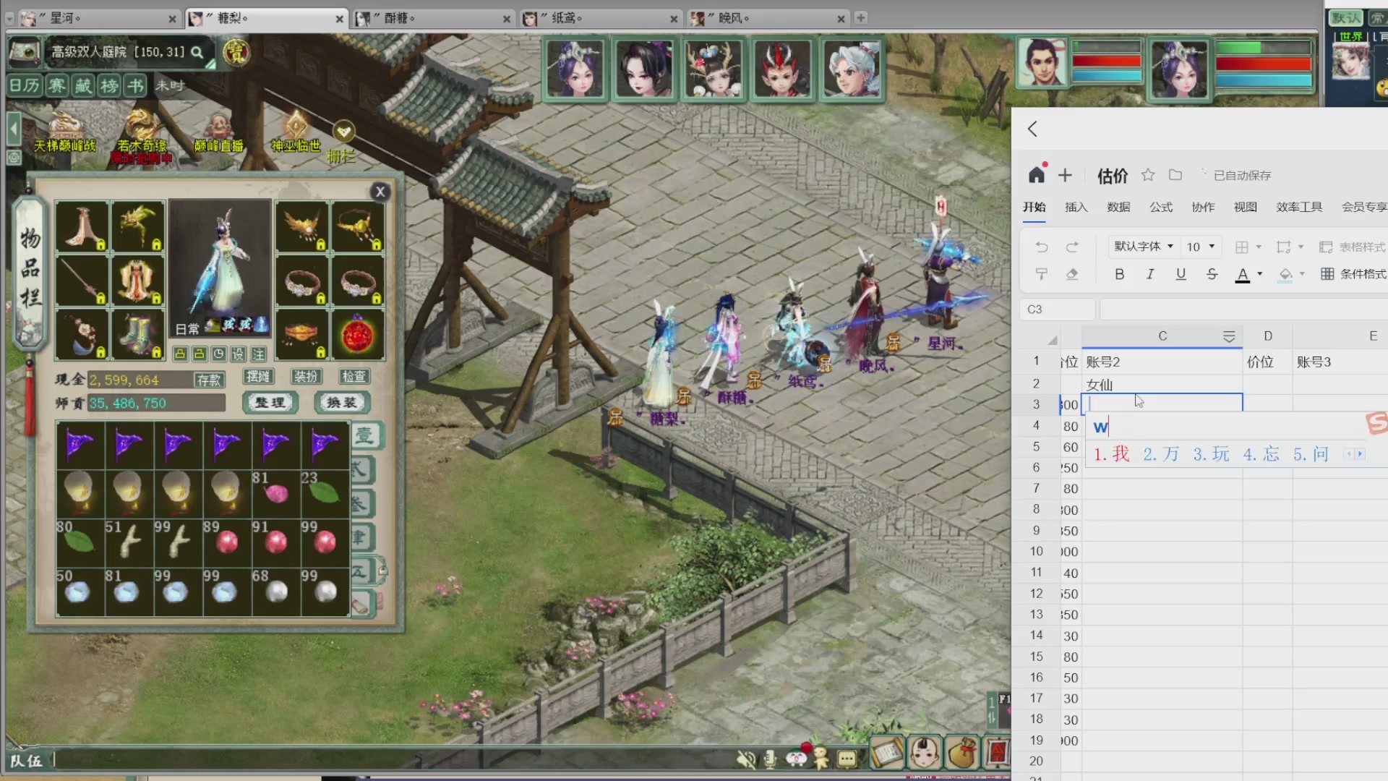Add new document with plus icon
The image size is (1388, 781).
pos(1065,175)
